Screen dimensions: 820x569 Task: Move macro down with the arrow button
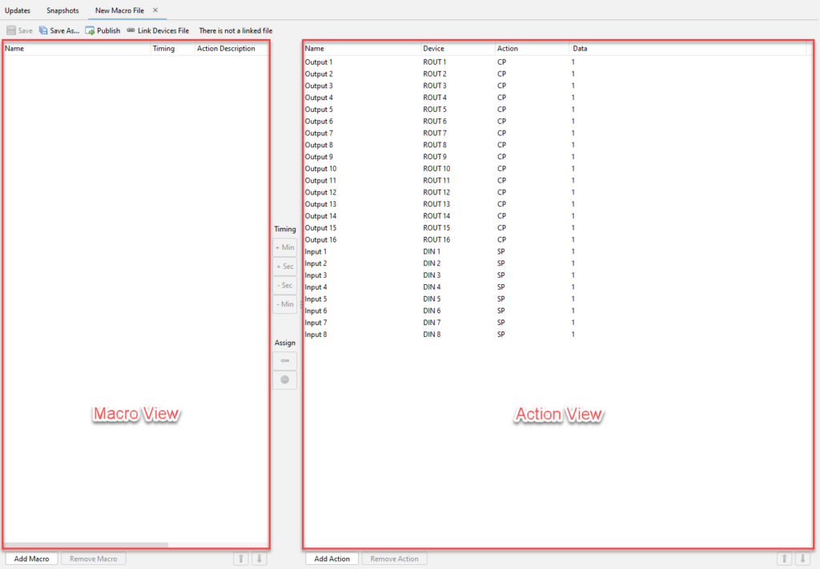(259, 559)
